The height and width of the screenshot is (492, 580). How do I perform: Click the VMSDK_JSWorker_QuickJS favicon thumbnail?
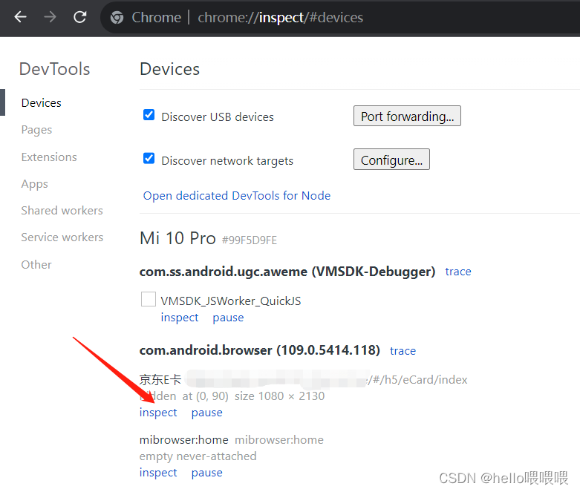tap(149, 299)
